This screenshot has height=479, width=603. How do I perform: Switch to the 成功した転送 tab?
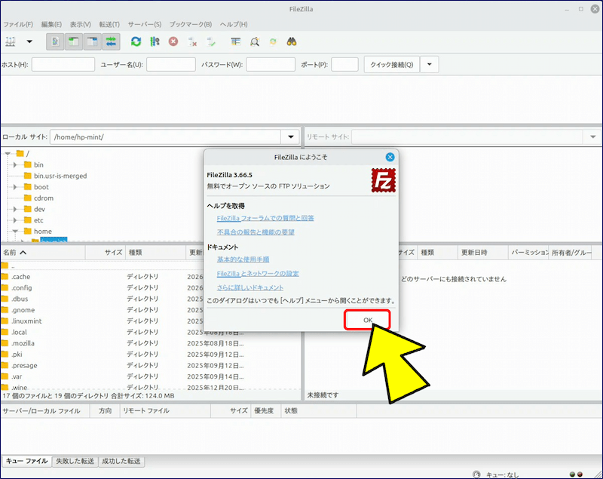(x=121, y=460)
